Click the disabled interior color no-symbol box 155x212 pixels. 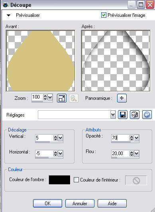pos(136,180)
